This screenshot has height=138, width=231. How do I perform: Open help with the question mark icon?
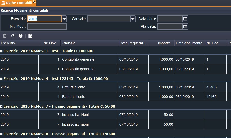coord(21,36)
